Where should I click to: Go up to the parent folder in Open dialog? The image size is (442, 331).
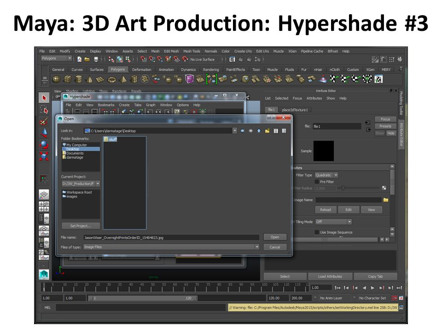259,131
